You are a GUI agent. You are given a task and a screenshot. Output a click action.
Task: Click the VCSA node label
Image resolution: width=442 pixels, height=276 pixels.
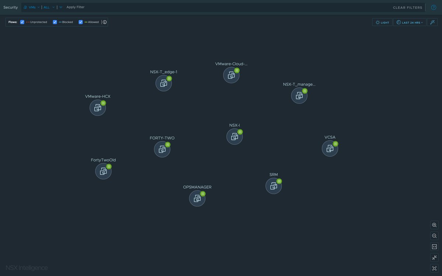[330, 137]
